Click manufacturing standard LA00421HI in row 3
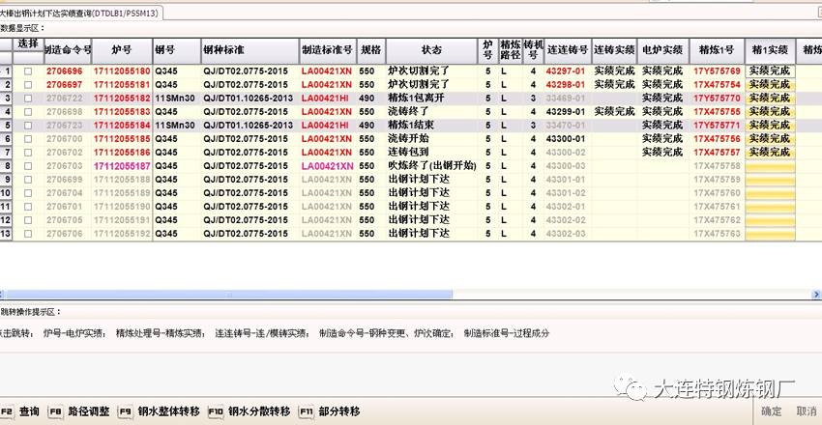Image resolution: width=822 pixels, height=425 pixels. click(x=326, y=99)
